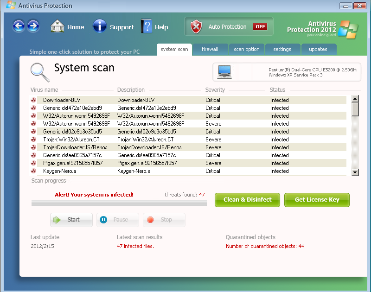Switch to the firewall tab
Image resolution: width=371 pixels, height=292 pixels.
[210, 50]
